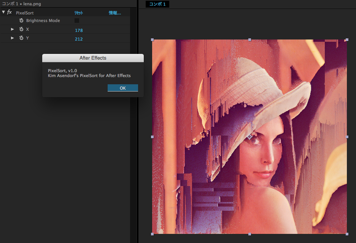Click the layer anchor point crosshair icon

(x=250, y=137)
